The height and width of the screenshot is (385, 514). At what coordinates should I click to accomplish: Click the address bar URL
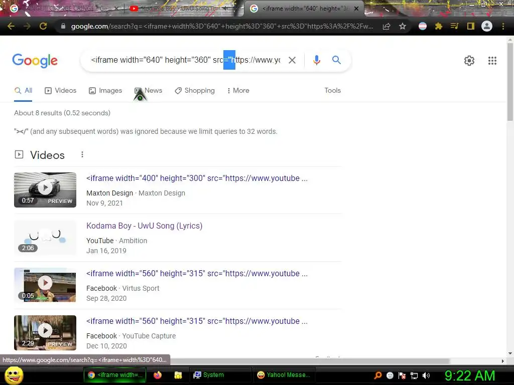tap(222, 26)
